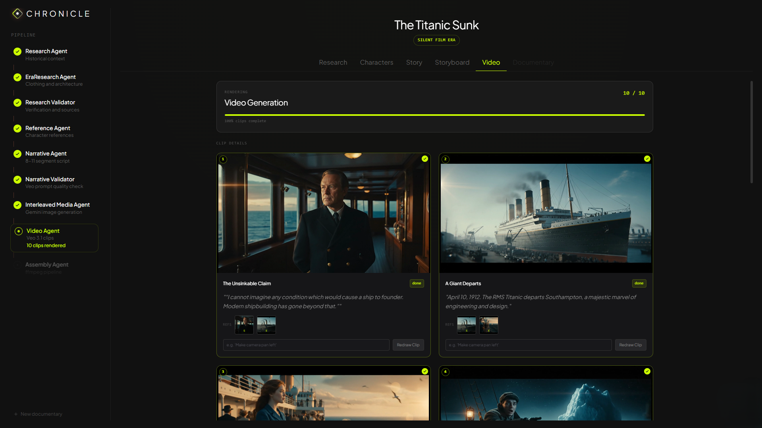762x428 pixels.
Task: Click the Reference Agent checkmark icon
Action: click(17, 129)
